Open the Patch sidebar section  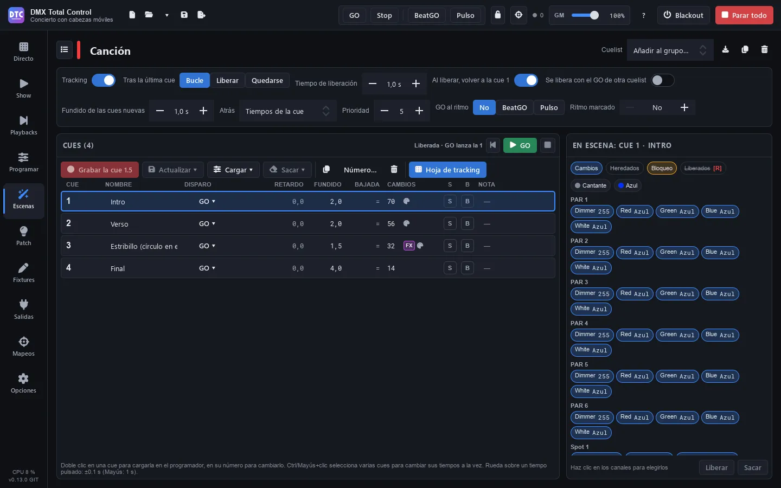pyautogui.click(x=23, y=236)
